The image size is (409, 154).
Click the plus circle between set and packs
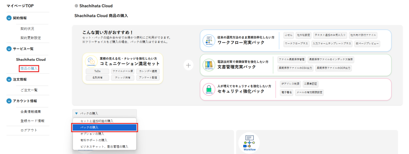(189, 65)
